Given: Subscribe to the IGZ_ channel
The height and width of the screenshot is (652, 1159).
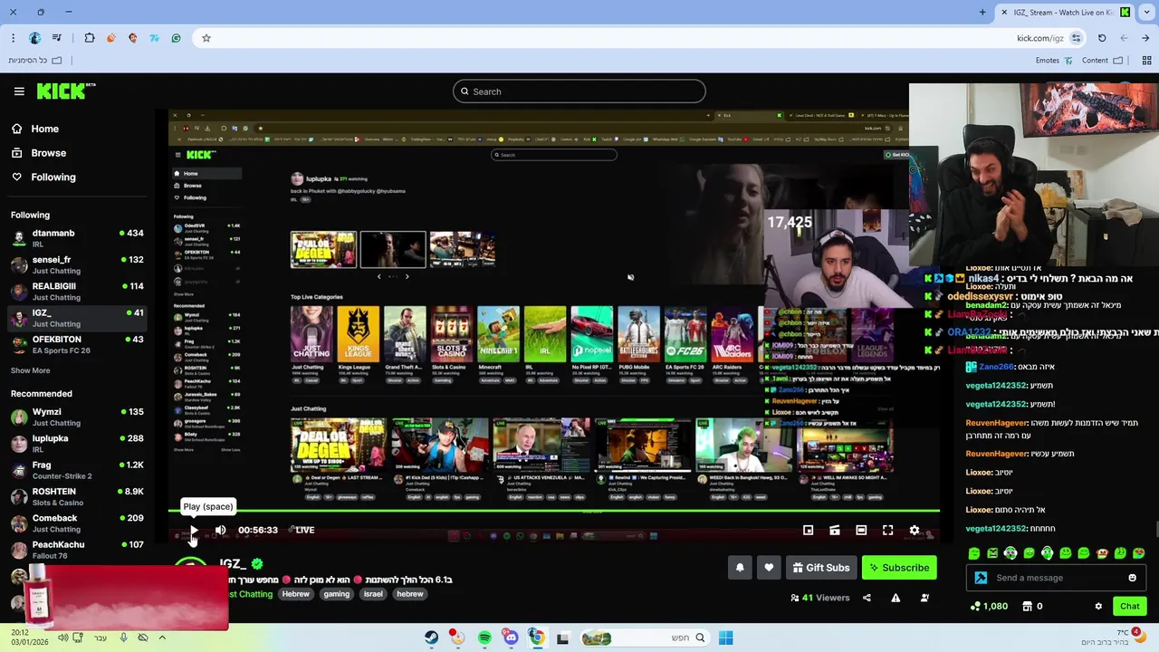Looking at the screenshot, I should [899, 568].
